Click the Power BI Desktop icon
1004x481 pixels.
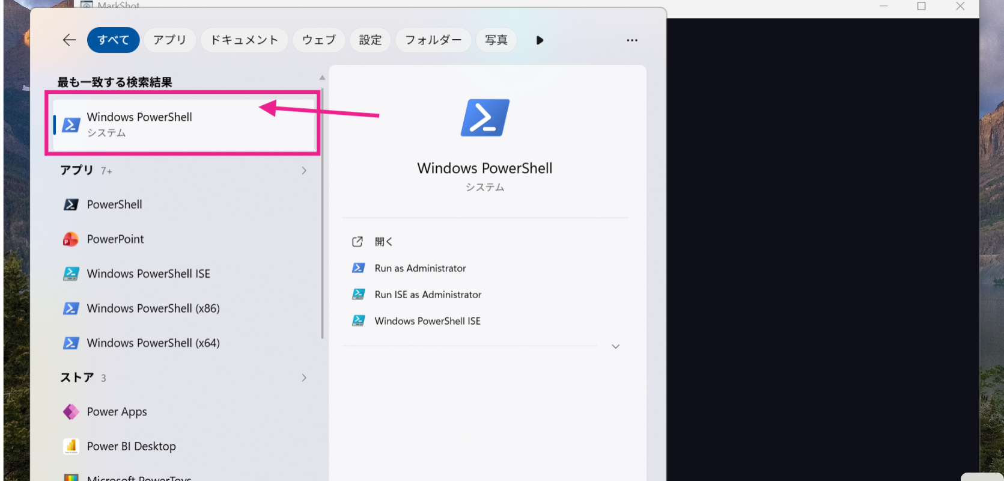coord(71,446)
